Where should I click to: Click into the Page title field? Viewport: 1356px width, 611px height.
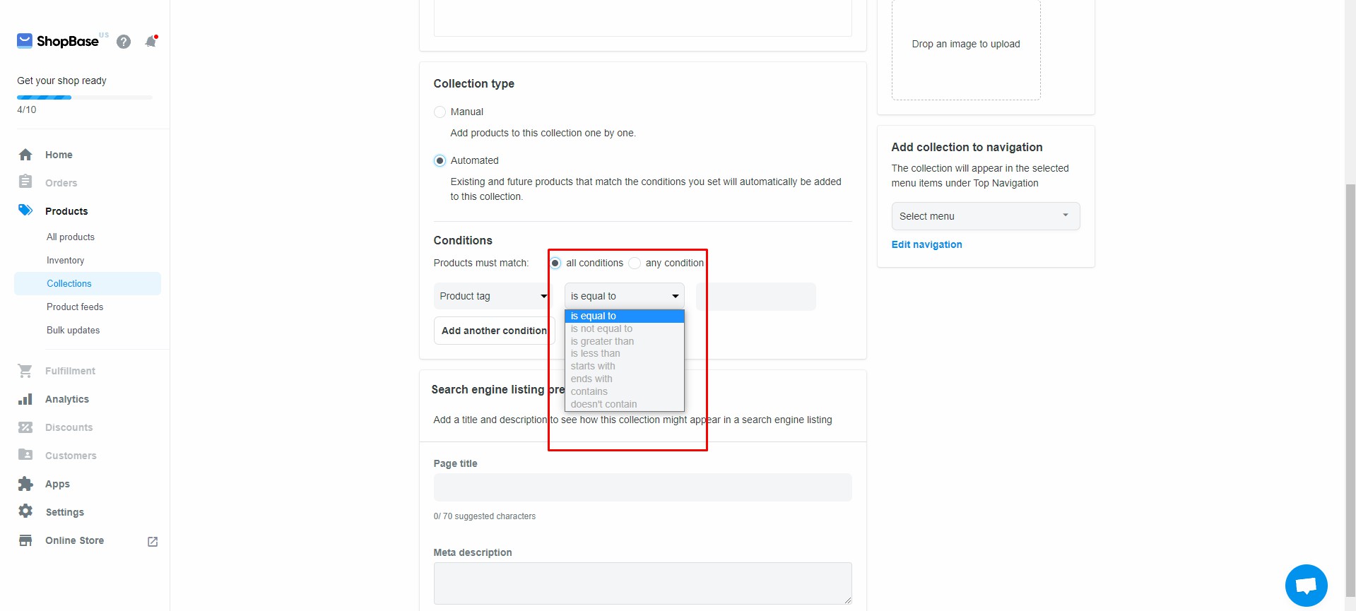(642, 487)
